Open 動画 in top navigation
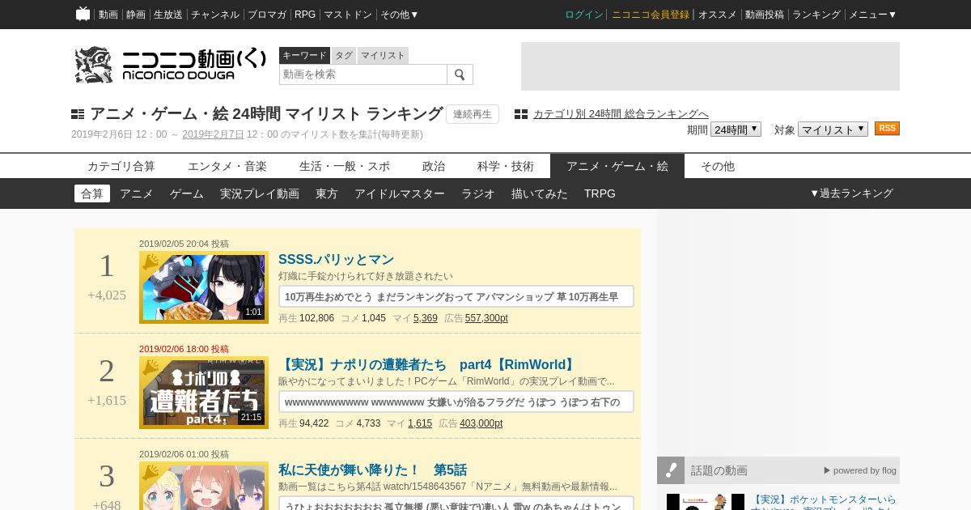 [108, 15]
